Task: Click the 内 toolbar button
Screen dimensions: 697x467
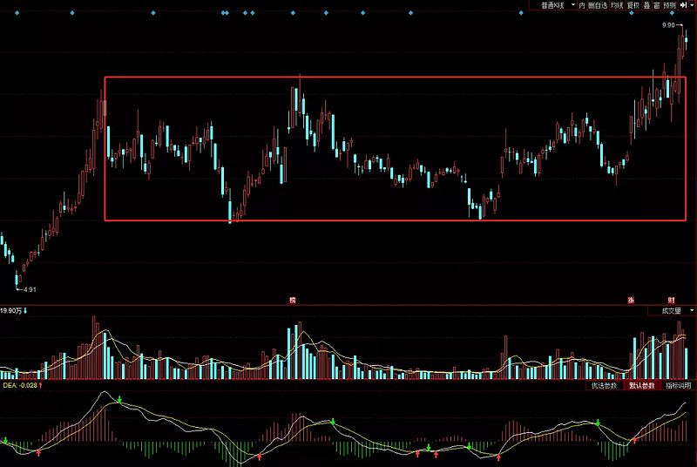Action: 581,5
